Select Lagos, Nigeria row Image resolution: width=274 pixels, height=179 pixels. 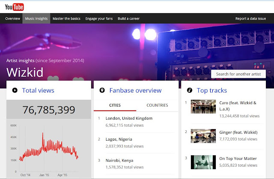tap(136, 143)
